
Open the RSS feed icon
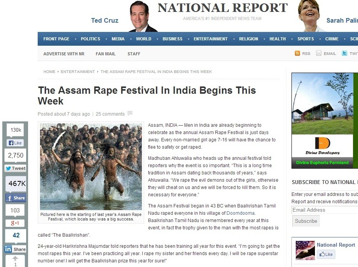point(297,53)
